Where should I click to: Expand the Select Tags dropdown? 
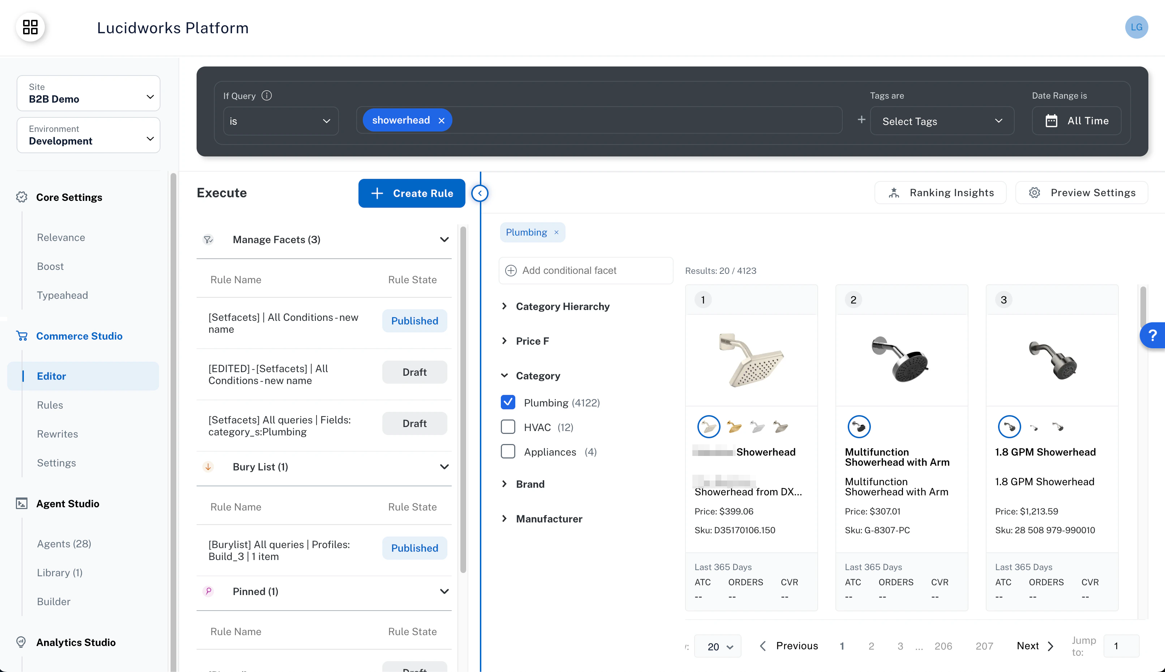(942, 121)
